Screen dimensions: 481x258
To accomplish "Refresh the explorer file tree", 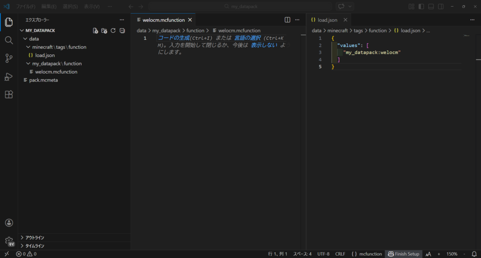I will point(113,30).
